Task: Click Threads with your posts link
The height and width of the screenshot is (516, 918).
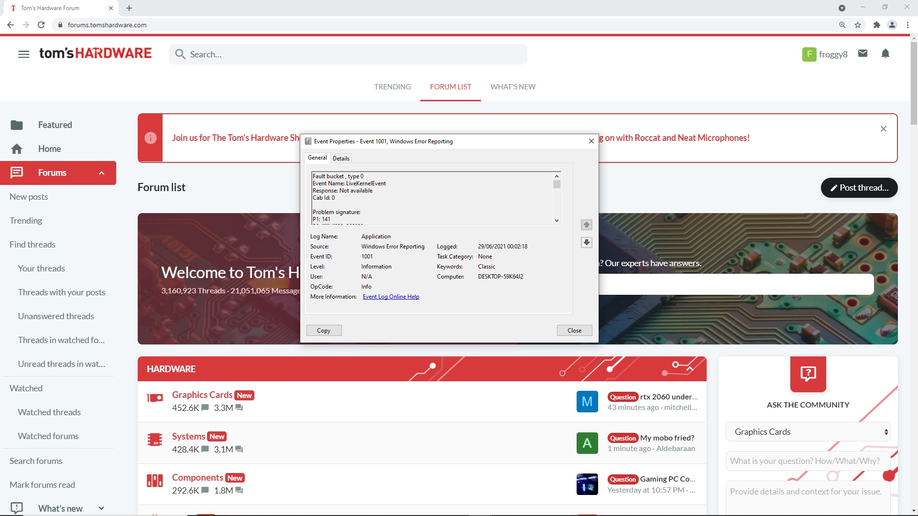Action: (x=62, y=292)
